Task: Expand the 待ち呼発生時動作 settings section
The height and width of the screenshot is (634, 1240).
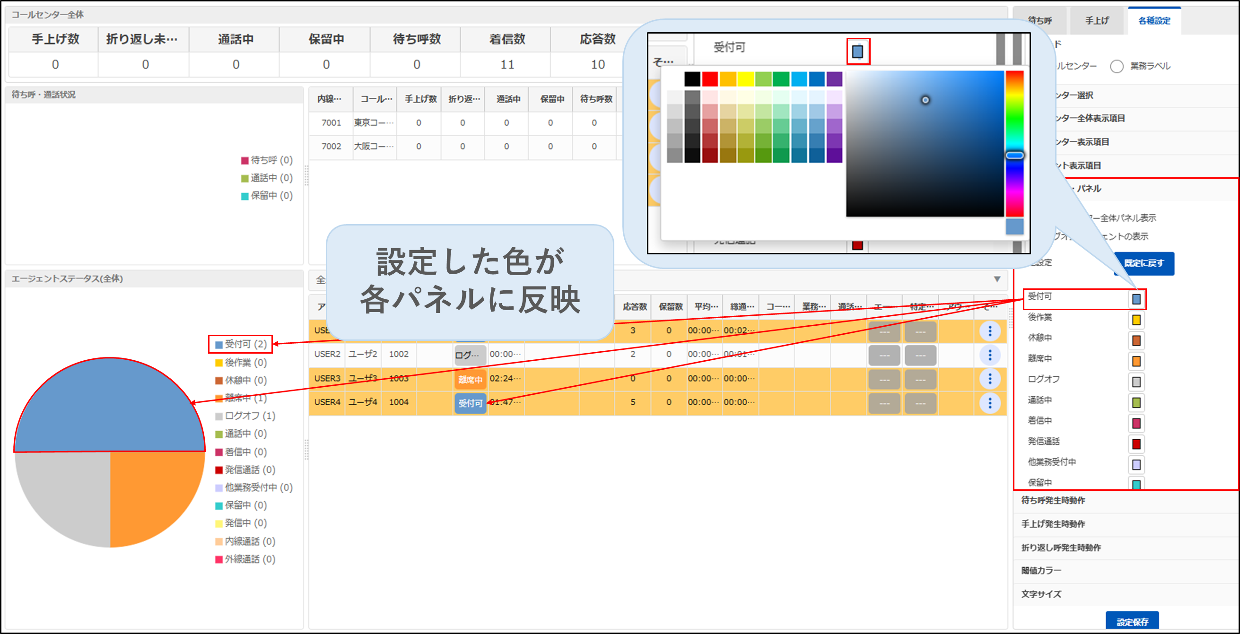Action: [x=1053, y=500]
